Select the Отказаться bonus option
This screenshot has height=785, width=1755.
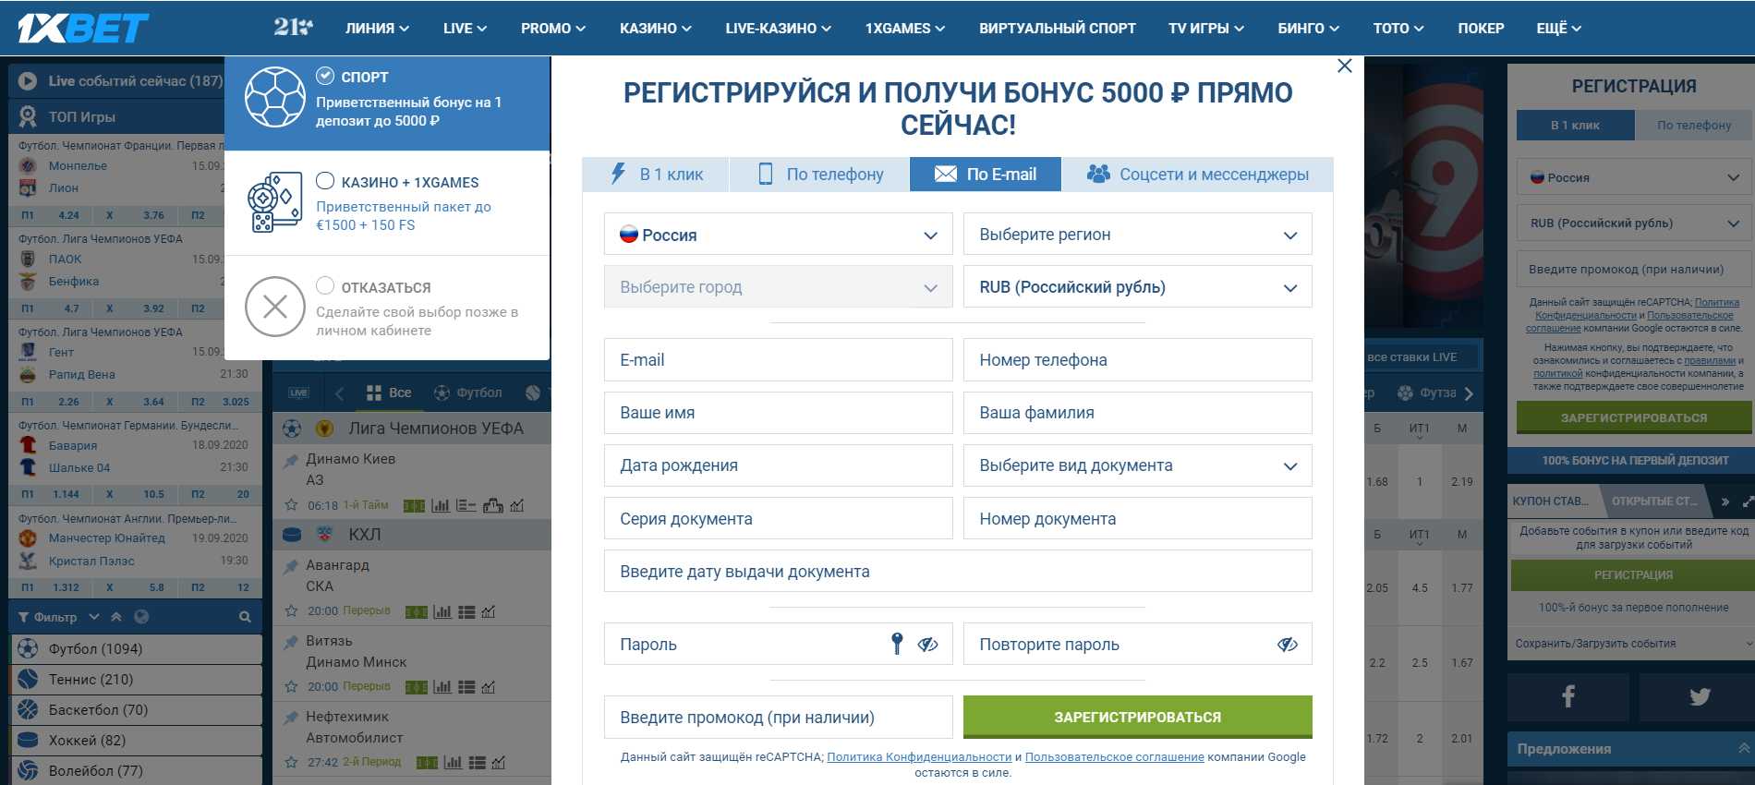coord(325,285)
